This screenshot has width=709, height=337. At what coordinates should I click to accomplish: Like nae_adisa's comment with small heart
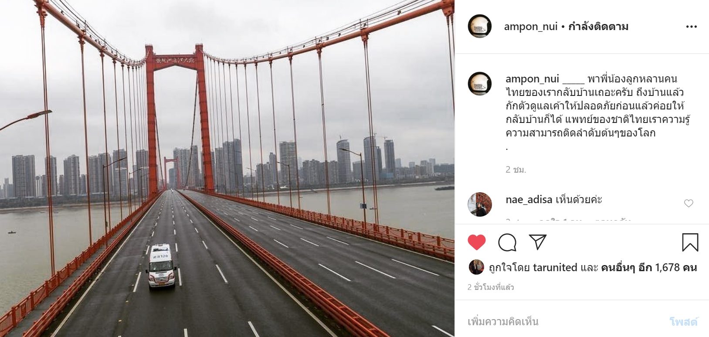coord(689,203)
